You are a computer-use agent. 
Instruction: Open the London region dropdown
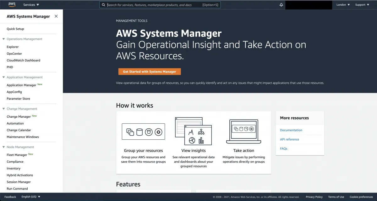coord(343,5)
